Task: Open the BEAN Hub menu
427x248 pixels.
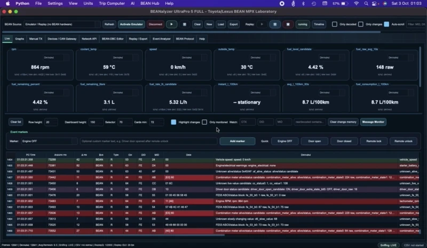Action: (150, 4)
